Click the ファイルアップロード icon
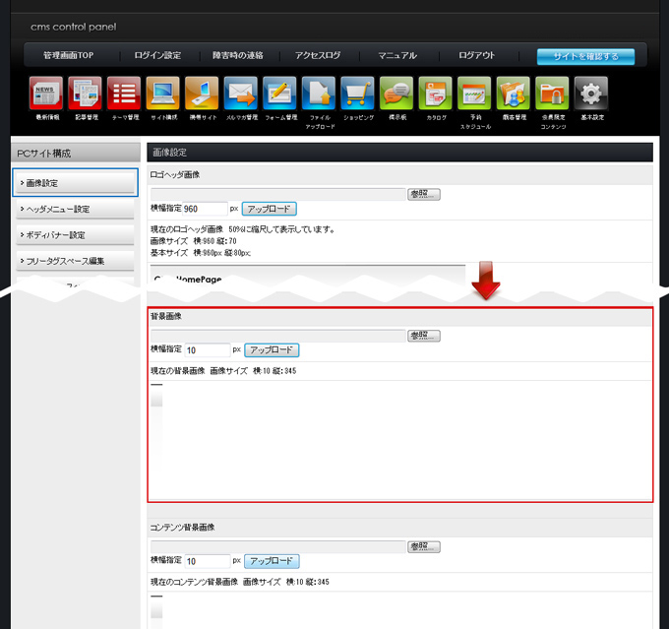 click(x=319, y=94)
